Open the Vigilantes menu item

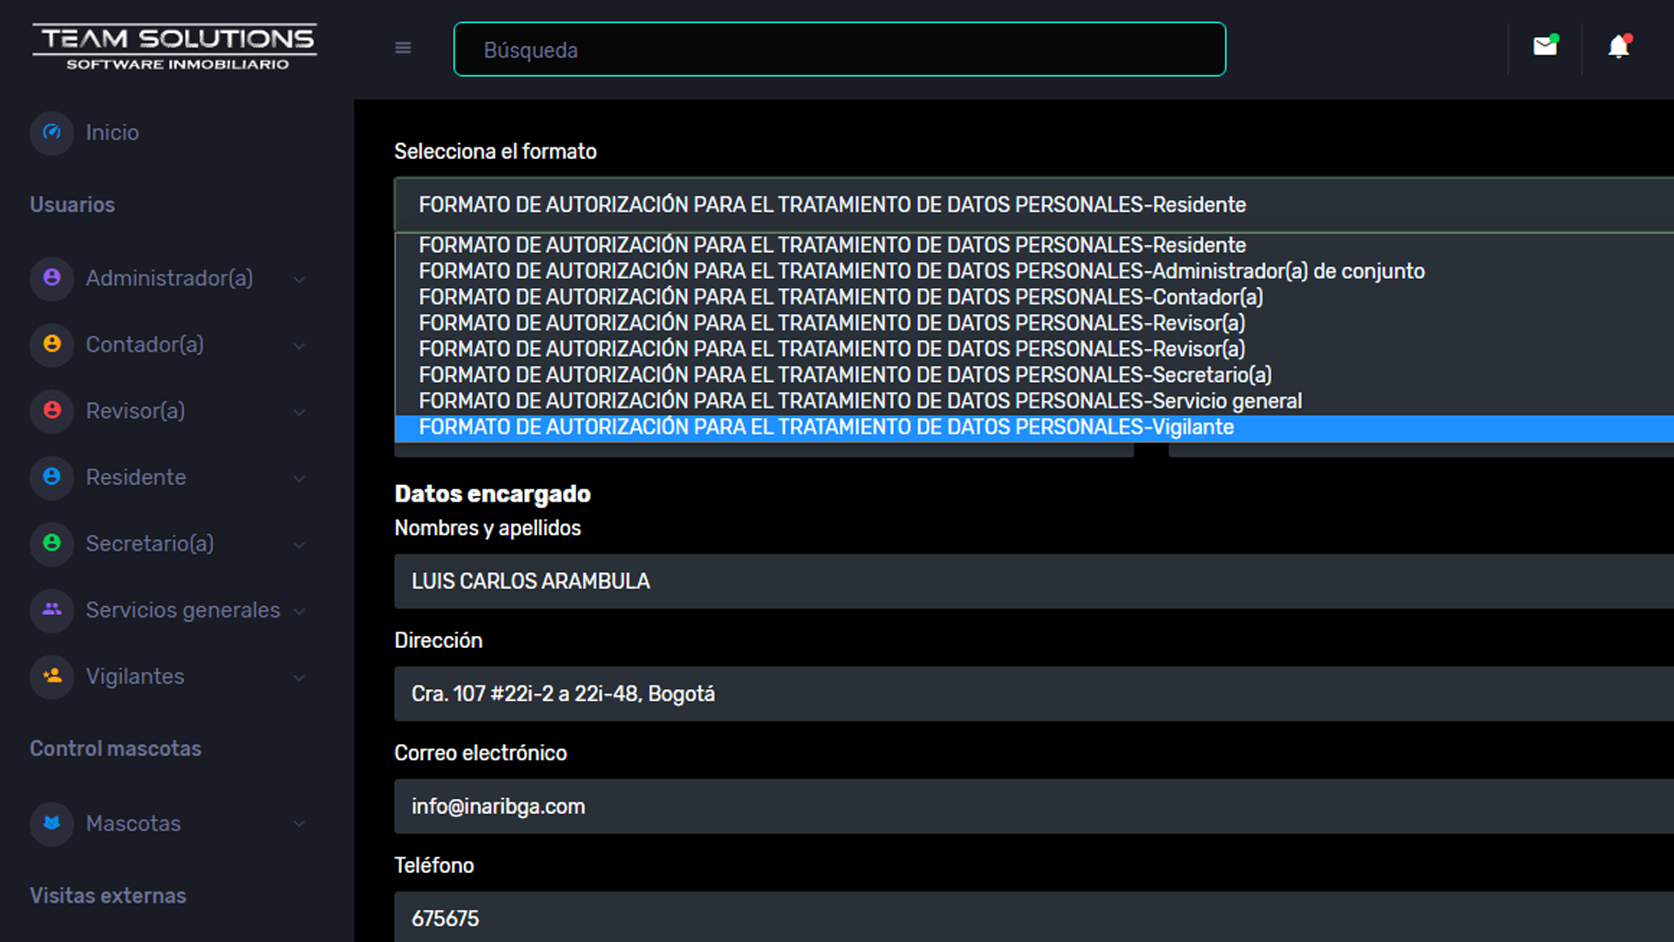pos(135,676)
